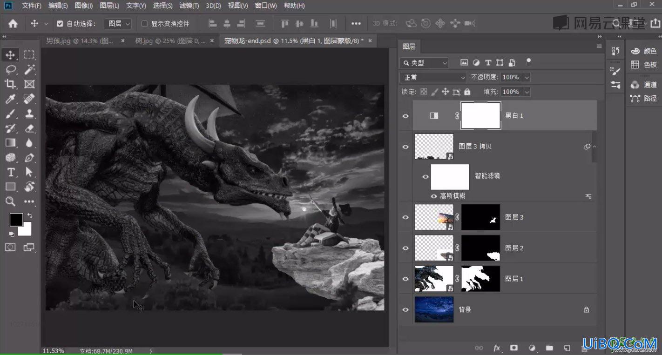Select the Magic Wand tool

pyautogui.click(x=29, y=69)
